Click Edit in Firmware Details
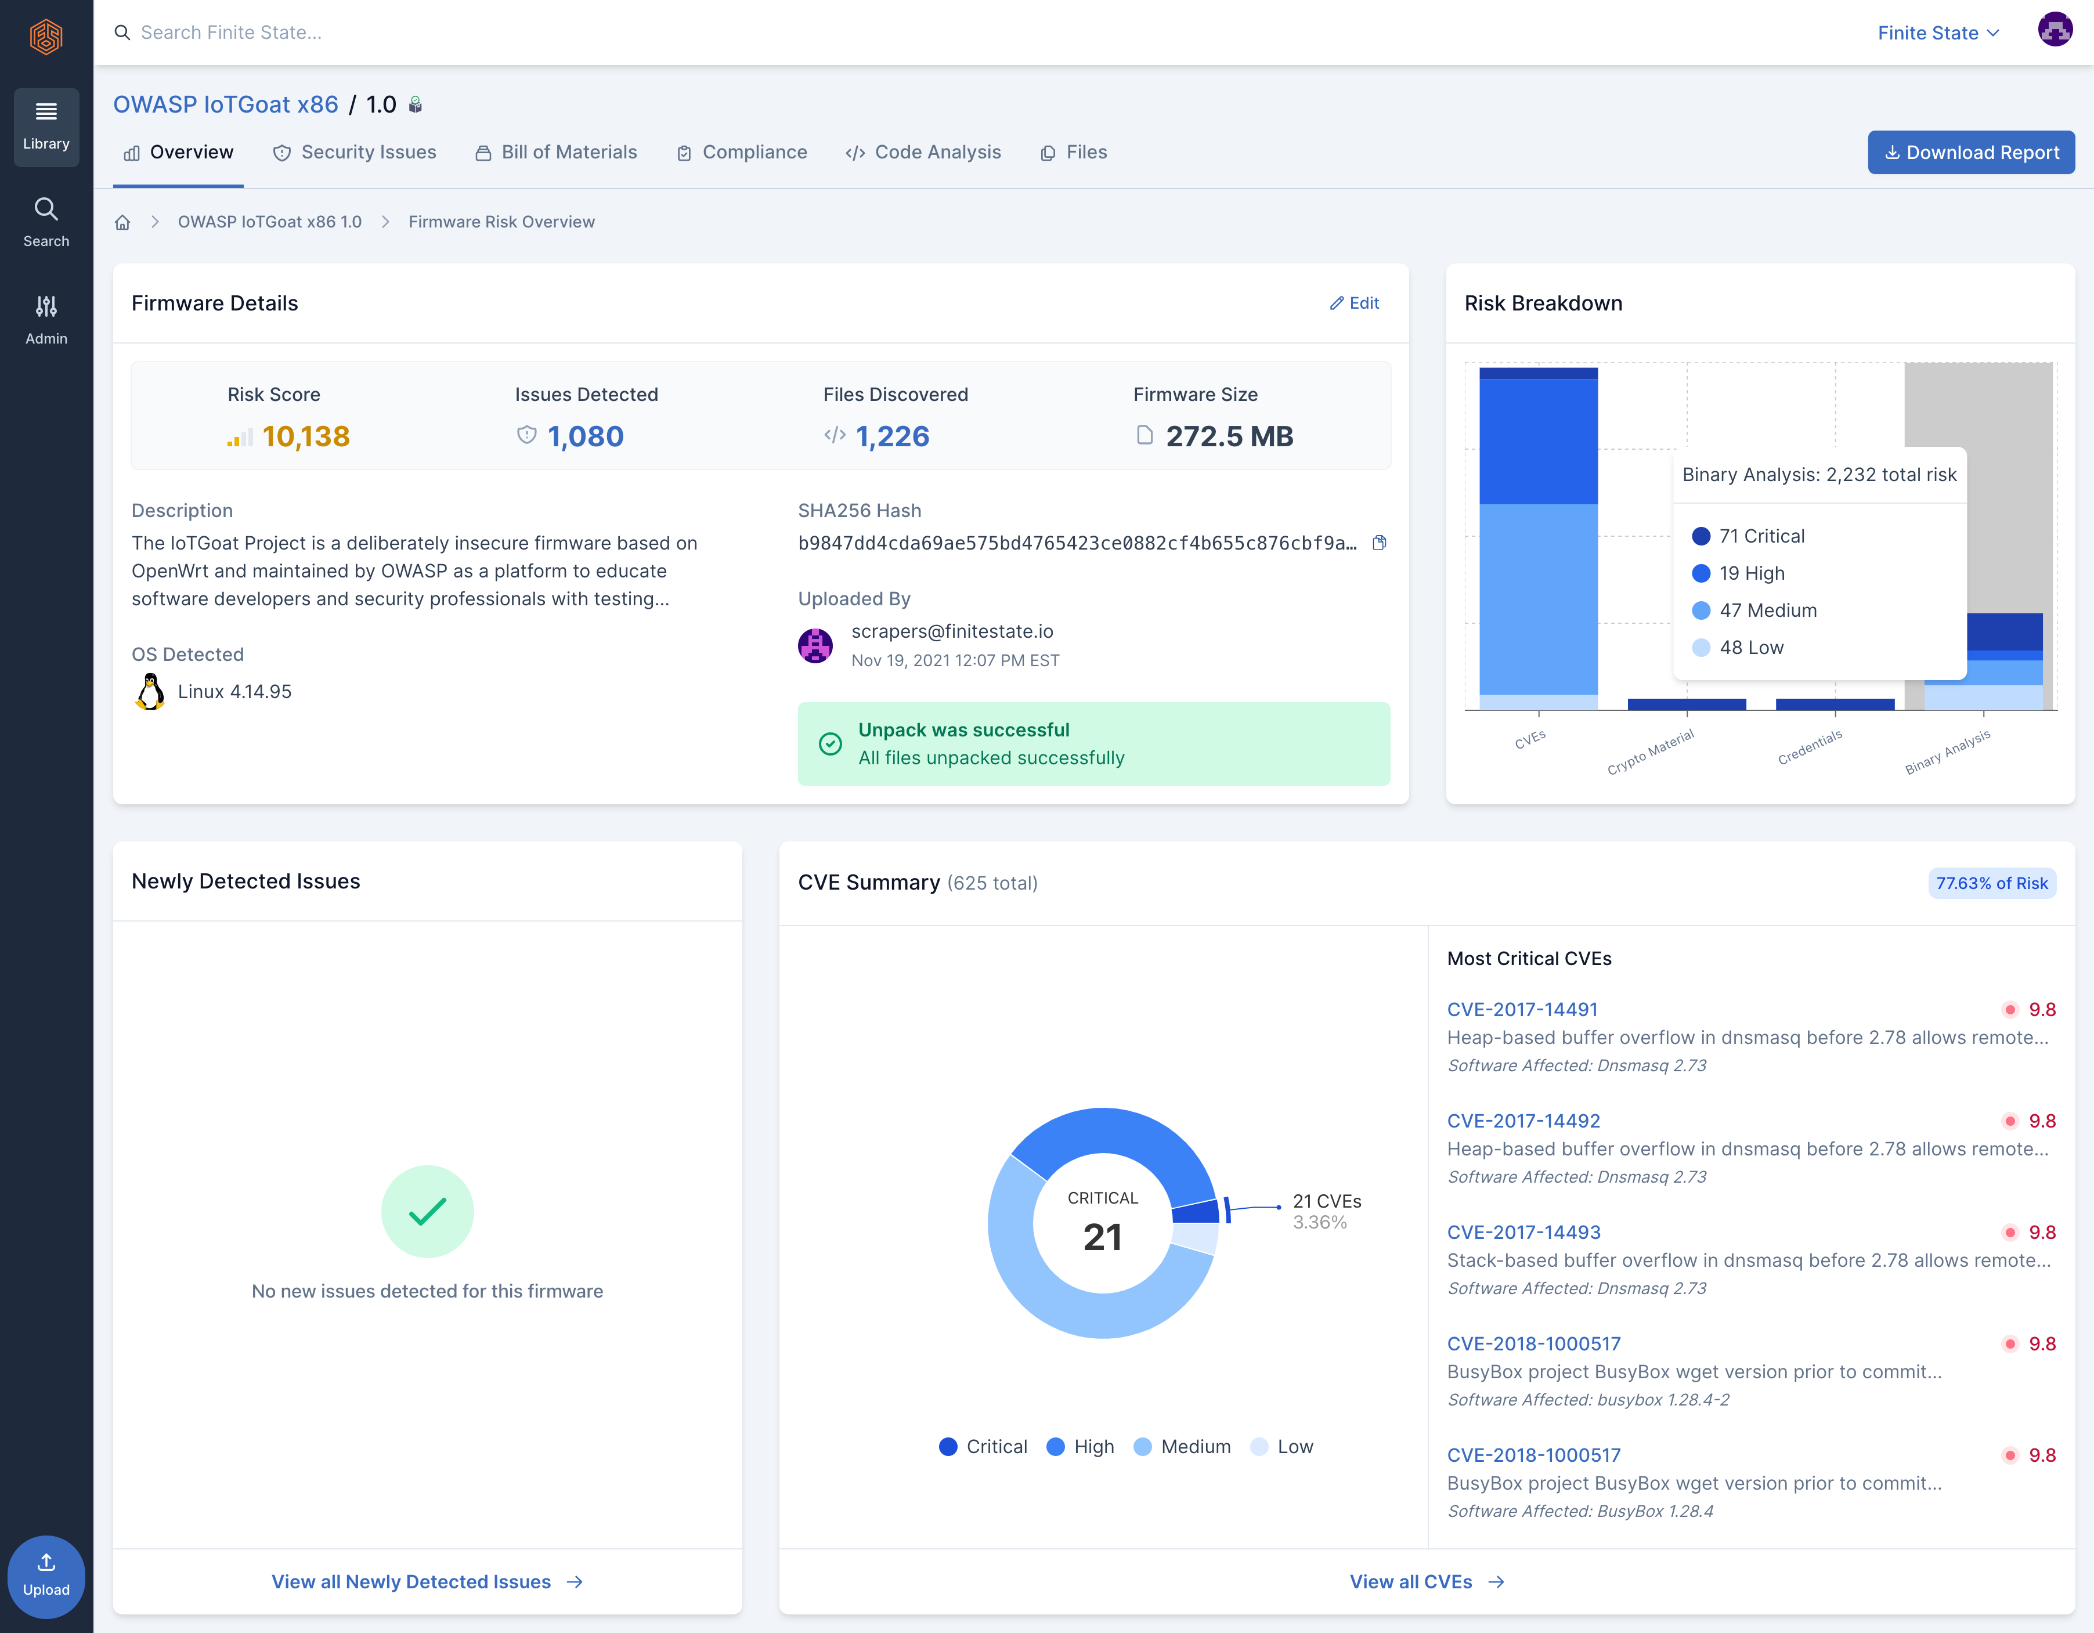 [1354, 303]
